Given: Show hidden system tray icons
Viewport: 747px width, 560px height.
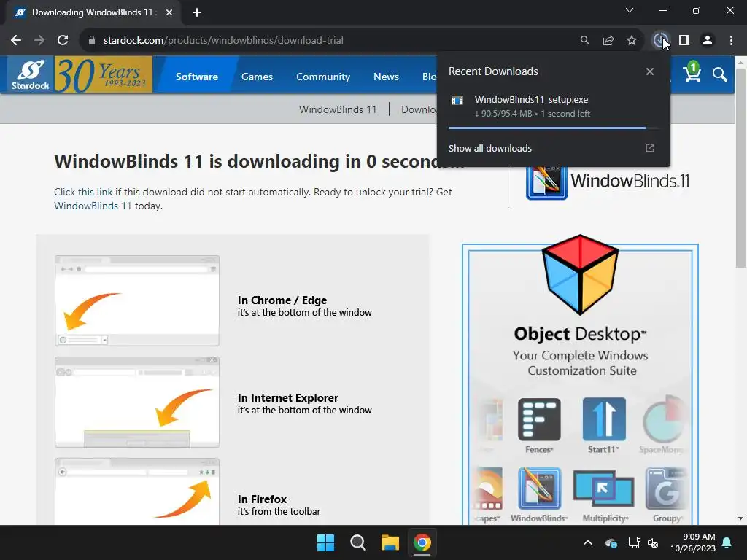Looking at the screenshot, I should [x=588, y=542].
